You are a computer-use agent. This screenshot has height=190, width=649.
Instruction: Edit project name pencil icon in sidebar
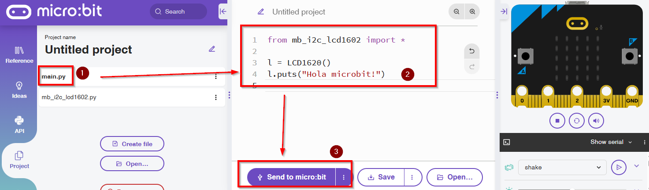[x=212, y=49]
